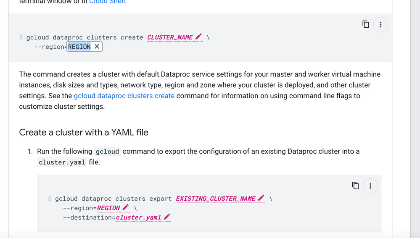
Task: Clear the REGION input field
Action: 97,47
